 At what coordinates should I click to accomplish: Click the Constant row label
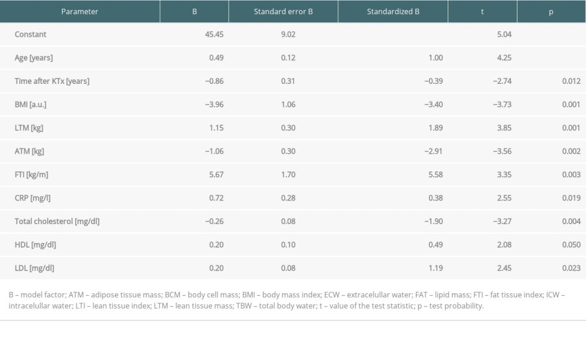[30, 35]
